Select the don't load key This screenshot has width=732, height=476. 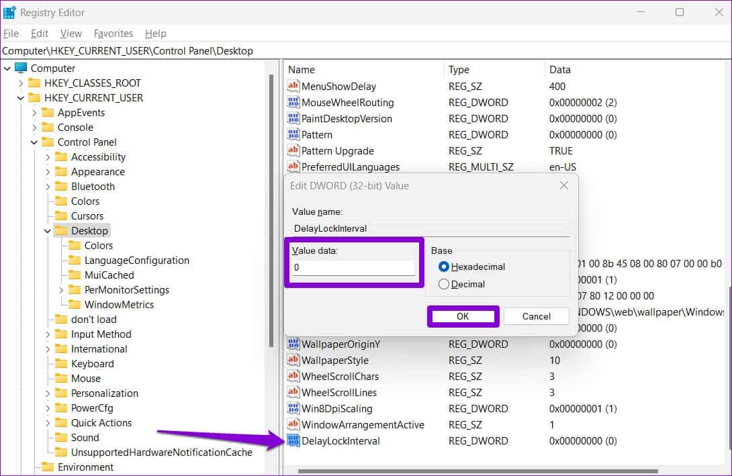click(x=94, y=319)
